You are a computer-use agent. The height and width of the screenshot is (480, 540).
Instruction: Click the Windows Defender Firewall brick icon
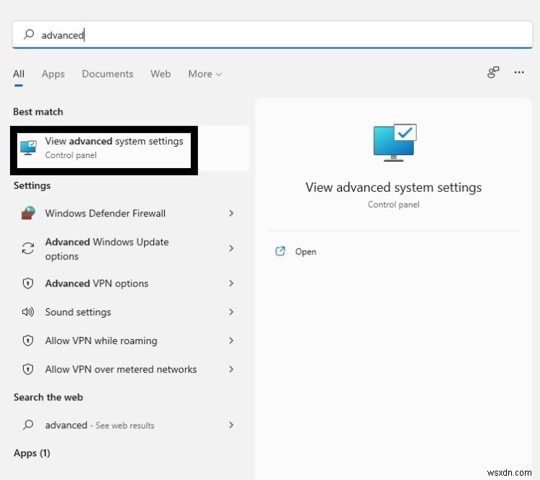(28, 213)
